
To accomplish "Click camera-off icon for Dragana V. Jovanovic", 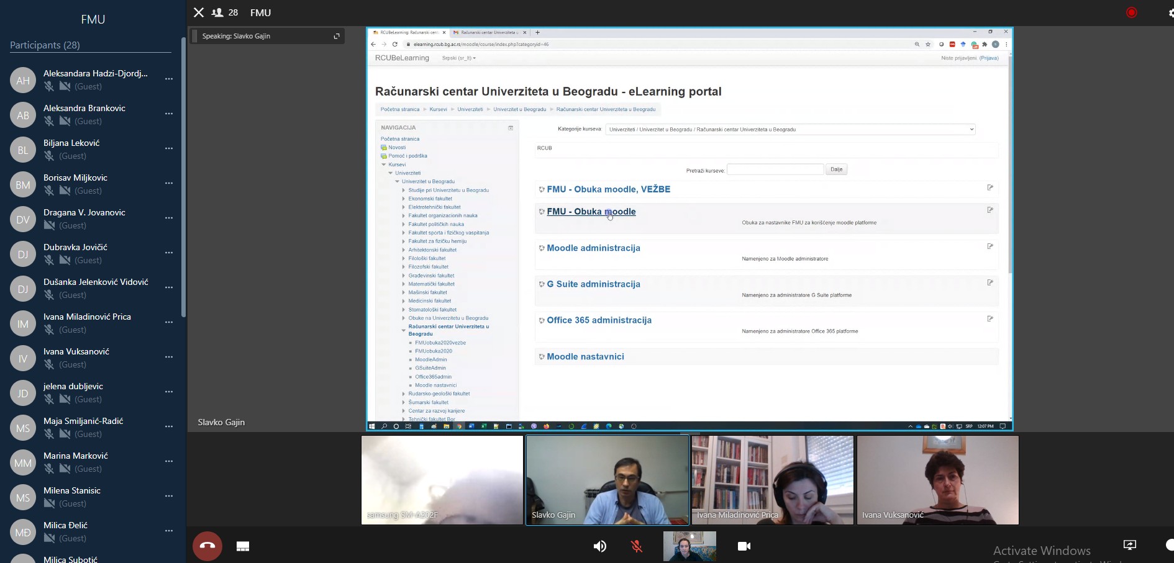I will [49, 225].
